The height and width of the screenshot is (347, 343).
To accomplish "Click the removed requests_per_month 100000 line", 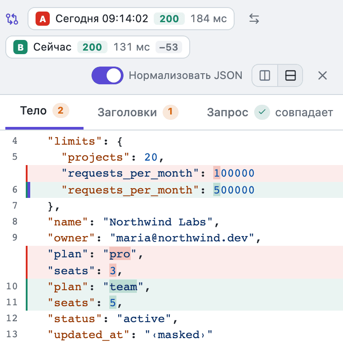I will tap(184, 173).
